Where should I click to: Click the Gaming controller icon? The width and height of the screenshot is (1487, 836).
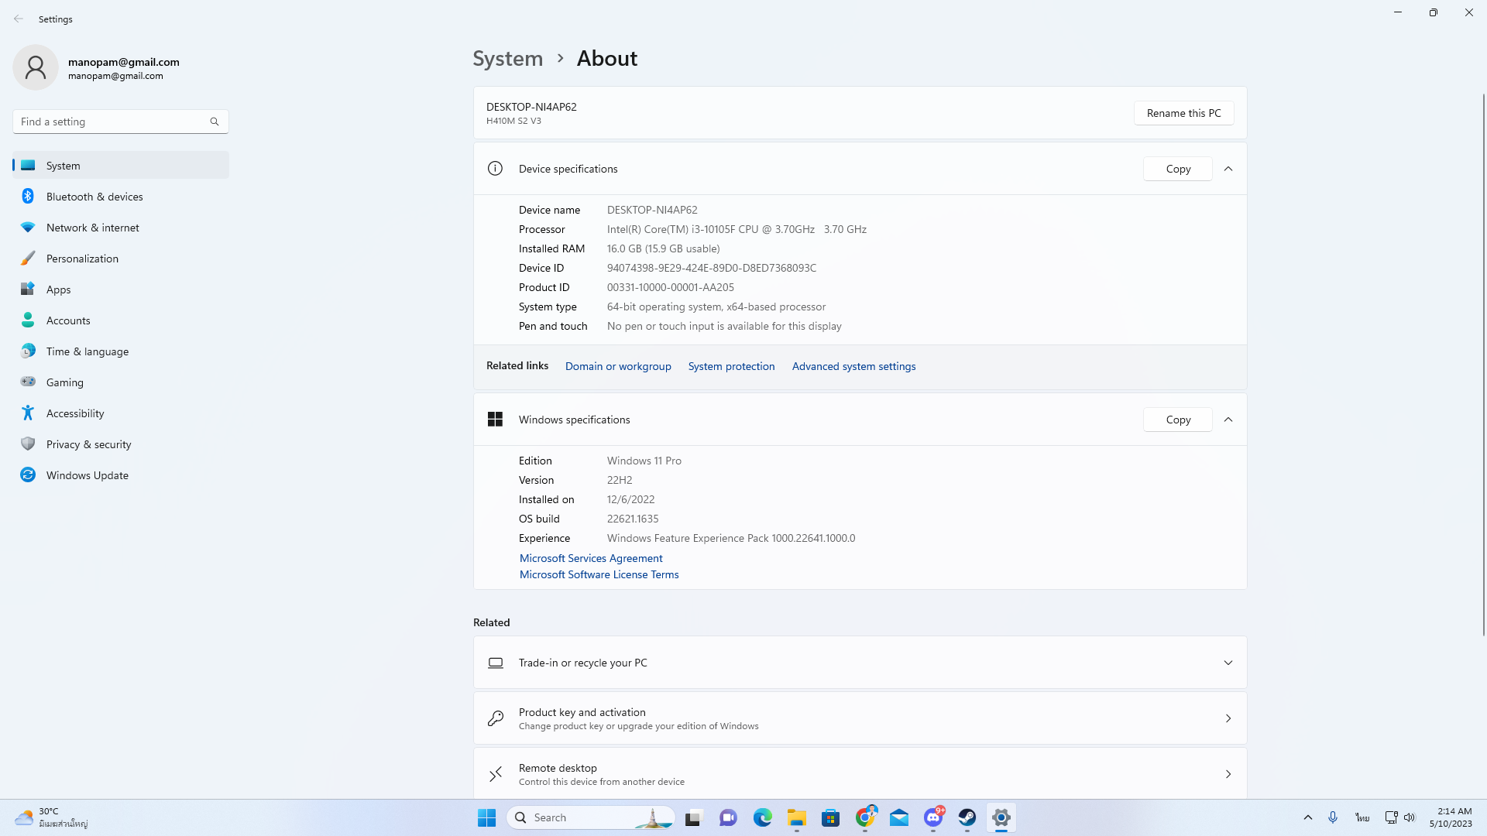coord(28,382)
